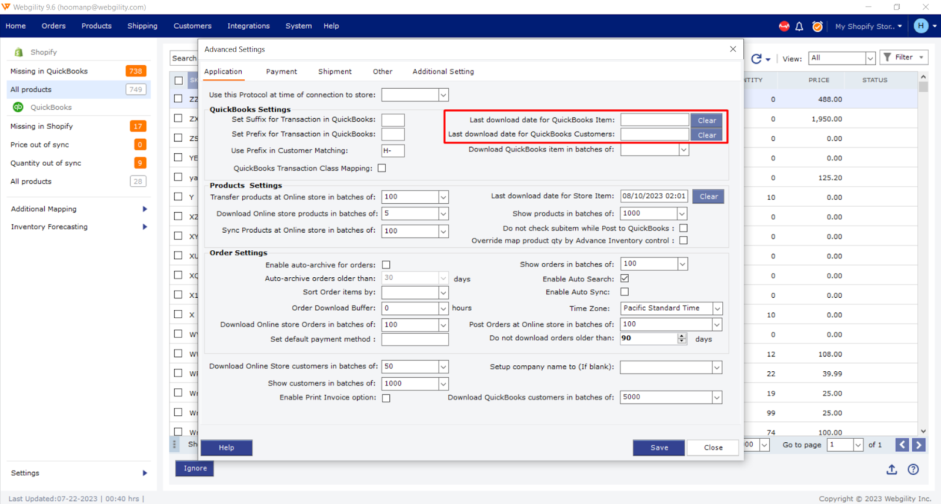
Task: Toggle QuickBooks Transaction Class Mapping checkbox
Action: coord(382,168)
